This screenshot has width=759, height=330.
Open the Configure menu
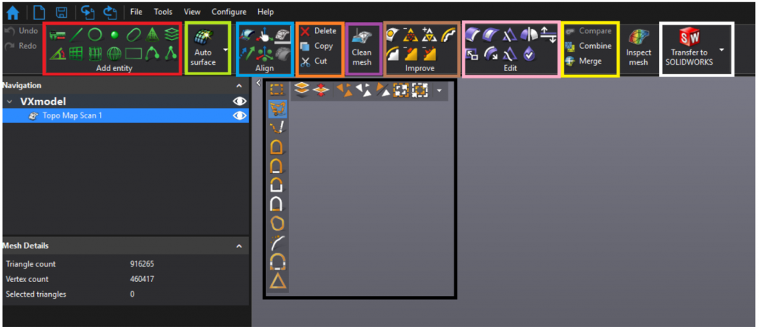point(228,12)
